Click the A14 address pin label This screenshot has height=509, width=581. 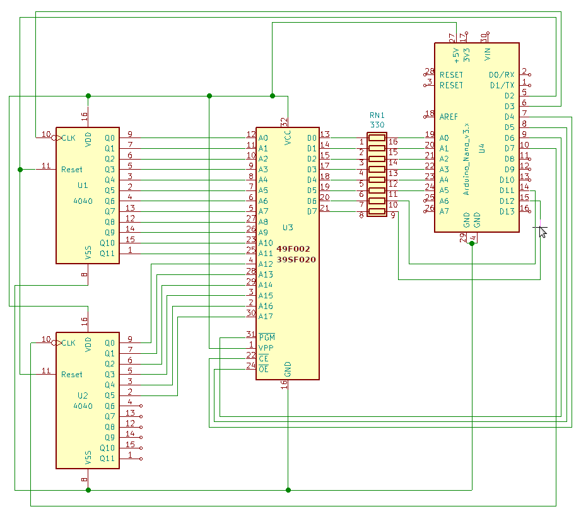coord(266,285)
